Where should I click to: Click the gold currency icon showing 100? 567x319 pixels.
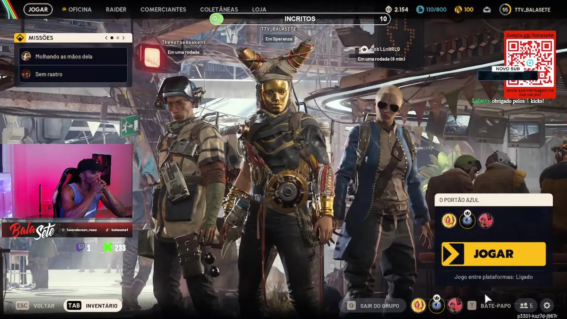point(458,9)
